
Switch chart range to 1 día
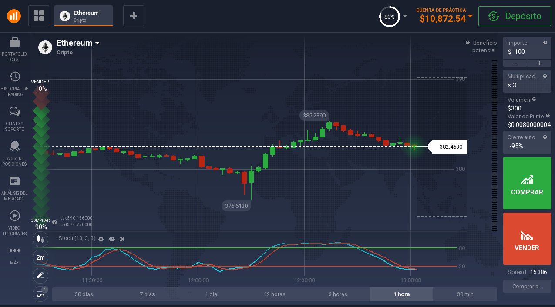211,294
